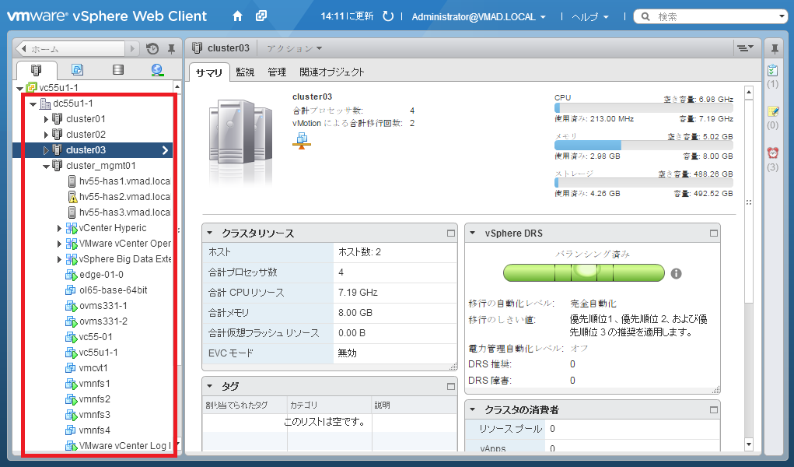Open Administrator@VMAD.LOCAL user menu
The image size is (794, 467).
pos(478,16)
